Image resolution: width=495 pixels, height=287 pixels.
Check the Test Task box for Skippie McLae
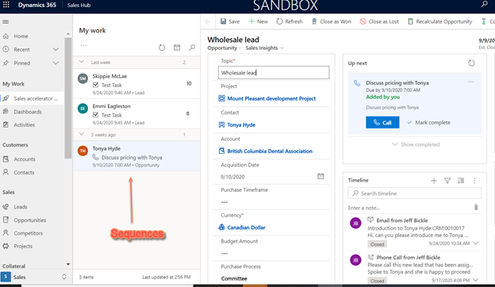(x=95, y=85)
